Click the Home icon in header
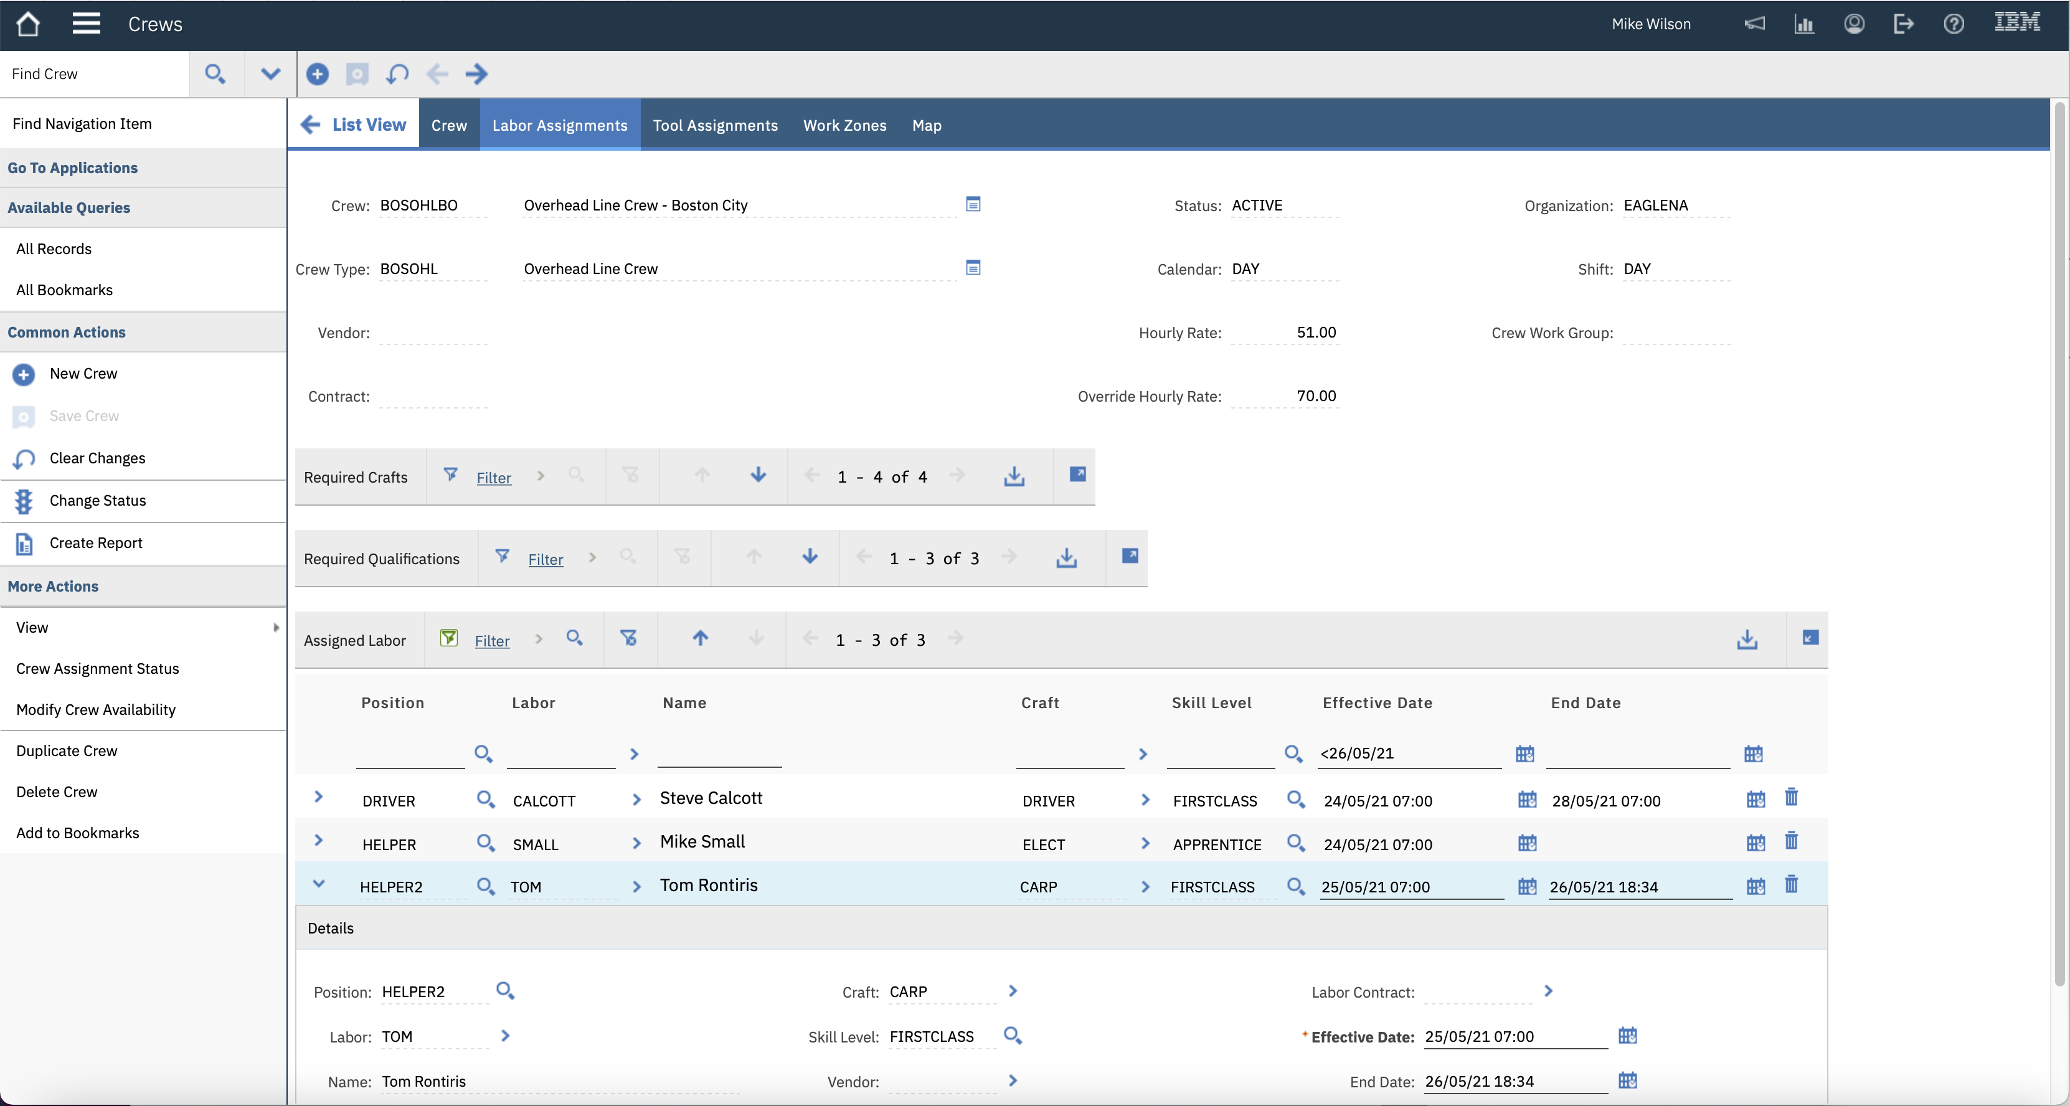The width and height of the screenshot is (2070, 1106). pyautogui.click(x=28, y=24)
